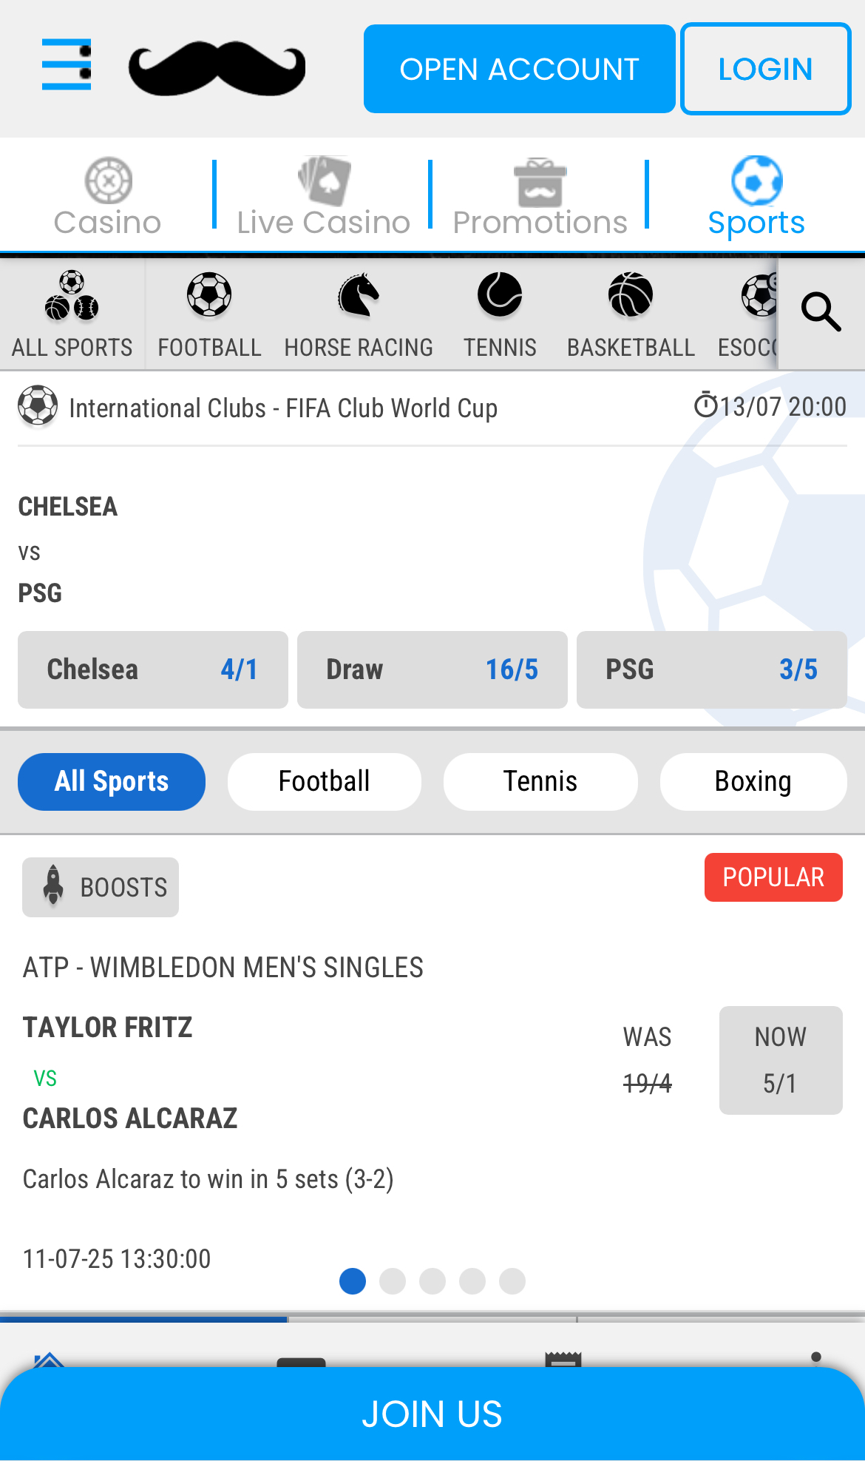The width and height of the screenshot is (865, 1461).
Task: Open the hamburger menu icon
Action: pyautogui.click(x=67, y=65)
